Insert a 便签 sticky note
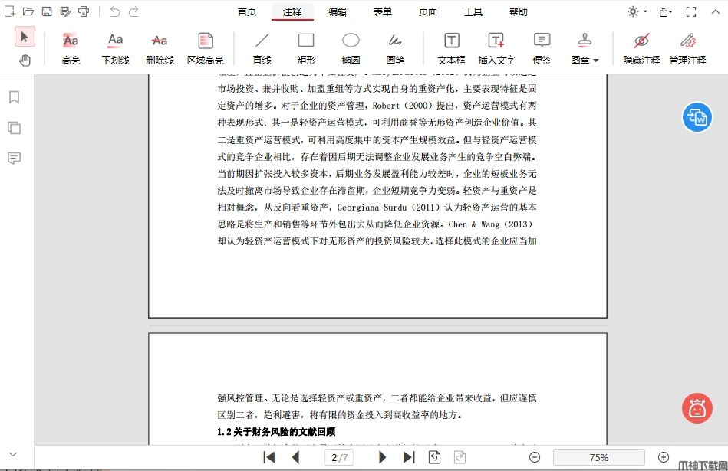The width and height of the screenshot is (728, 471). (x=542, y=47)
